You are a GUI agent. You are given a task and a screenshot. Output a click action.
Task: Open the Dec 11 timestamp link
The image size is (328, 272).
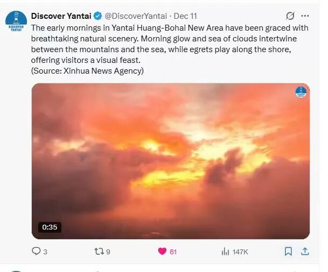186,16
